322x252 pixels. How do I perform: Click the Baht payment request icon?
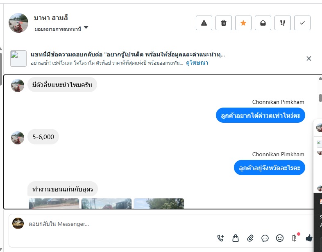295,238
